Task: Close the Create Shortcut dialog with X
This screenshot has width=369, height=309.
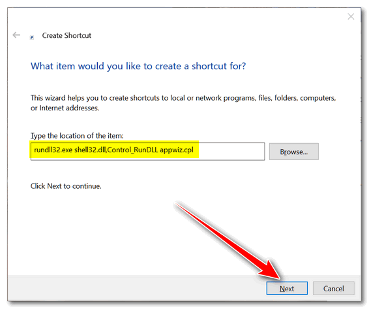Action: click(351, 16)
